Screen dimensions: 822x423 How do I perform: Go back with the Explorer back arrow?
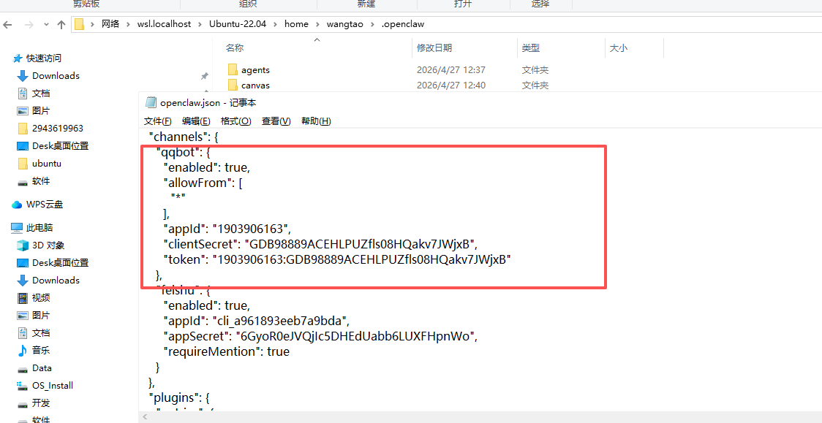tap(8, 24)
